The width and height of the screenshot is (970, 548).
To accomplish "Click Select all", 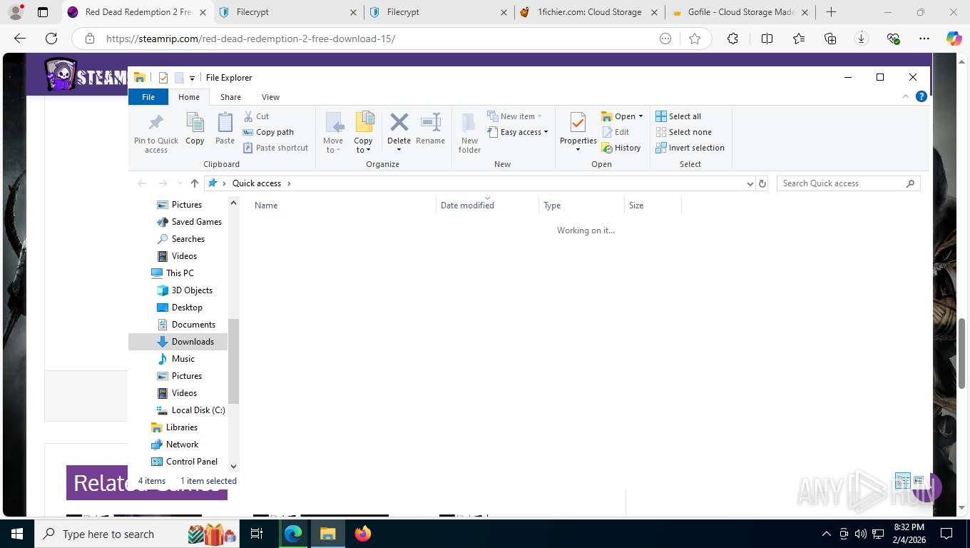I will [x=678, y=116].
